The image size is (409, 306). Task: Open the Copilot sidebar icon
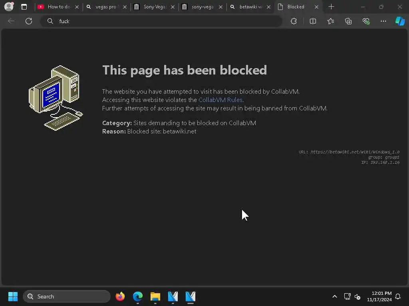(400, 21)
